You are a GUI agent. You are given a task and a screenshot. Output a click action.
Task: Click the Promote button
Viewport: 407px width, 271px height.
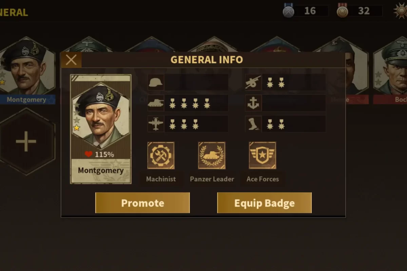142,203
